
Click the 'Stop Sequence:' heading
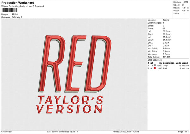(155, 60)
